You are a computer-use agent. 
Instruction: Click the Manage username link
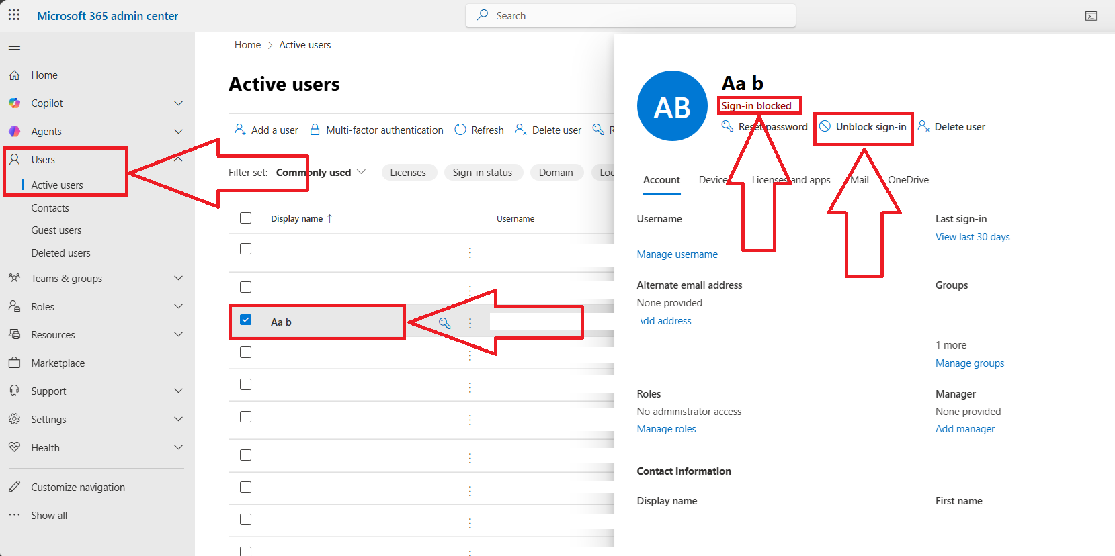677,254
